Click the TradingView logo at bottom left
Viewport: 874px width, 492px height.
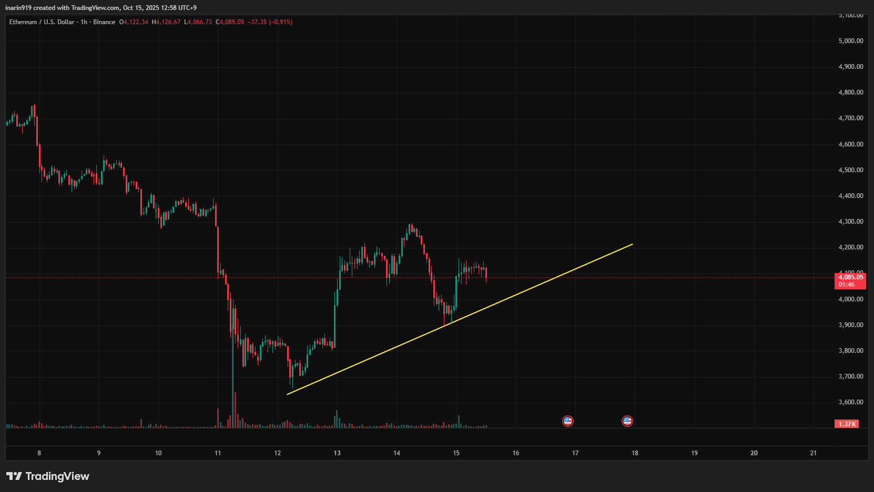[48, 476]
